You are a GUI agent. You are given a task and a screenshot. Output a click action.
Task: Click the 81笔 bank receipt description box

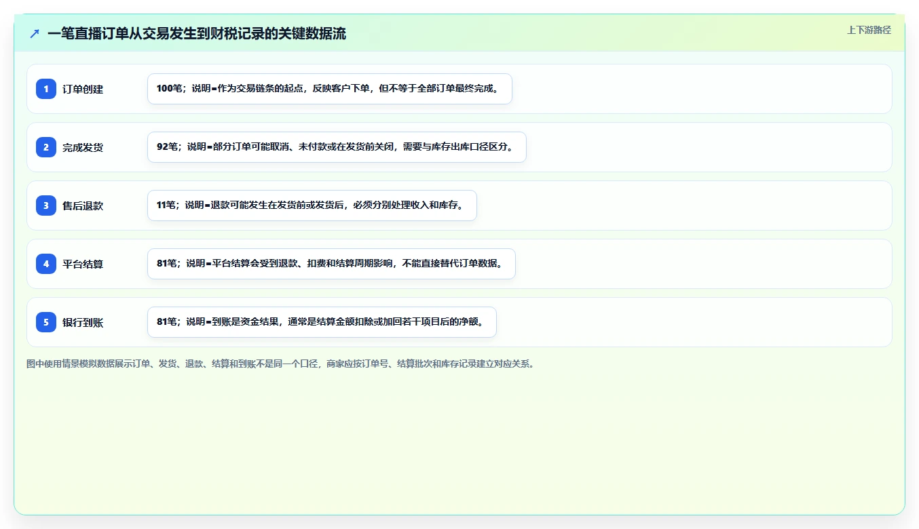point(322,322)
